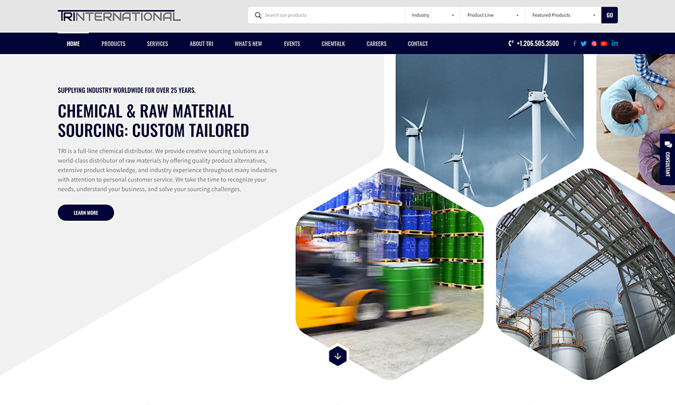Click the Instagram icon in header

click(594, 44)
